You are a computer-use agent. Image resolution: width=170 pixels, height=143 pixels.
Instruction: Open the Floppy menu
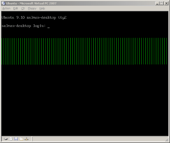[32, 8]
